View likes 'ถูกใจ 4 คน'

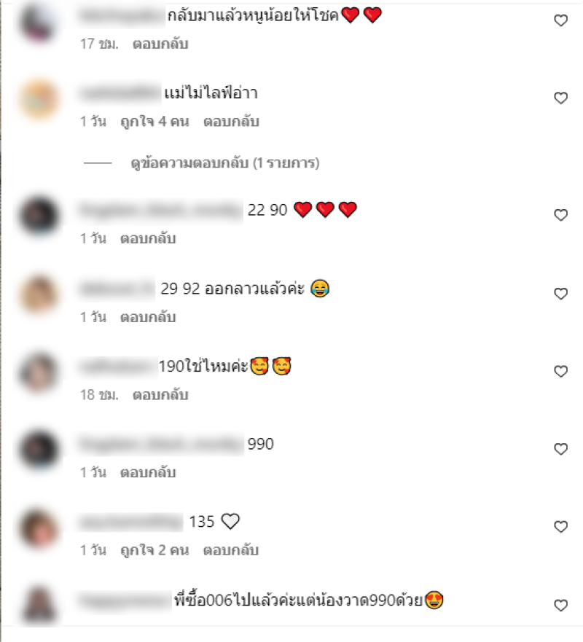tap(154, 122)
